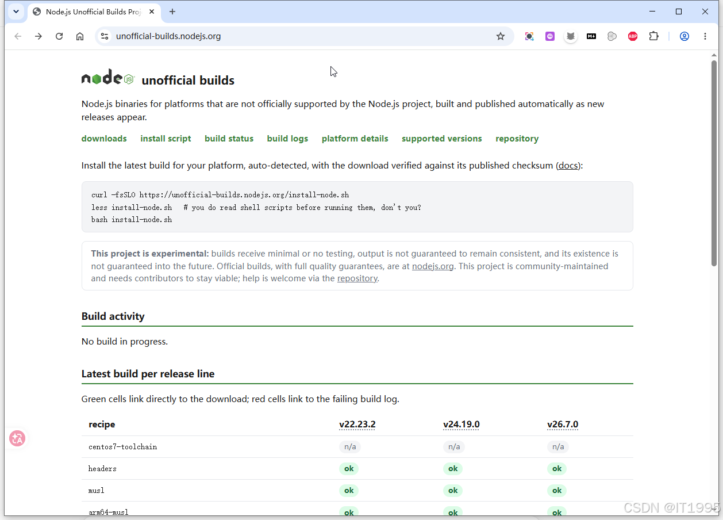Click ok badge for headers v24.19.0
The width and height of the screenshot is (723, 520).
coord(453,469)
